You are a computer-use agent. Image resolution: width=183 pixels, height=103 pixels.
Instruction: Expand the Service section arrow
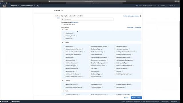tap(54, 10)
